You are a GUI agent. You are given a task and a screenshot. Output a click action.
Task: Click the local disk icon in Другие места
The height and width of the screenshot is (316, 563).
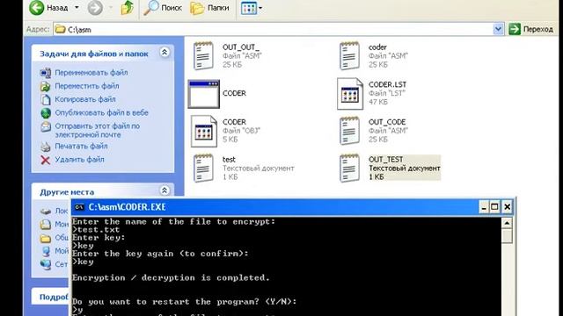tap(46, 211)
